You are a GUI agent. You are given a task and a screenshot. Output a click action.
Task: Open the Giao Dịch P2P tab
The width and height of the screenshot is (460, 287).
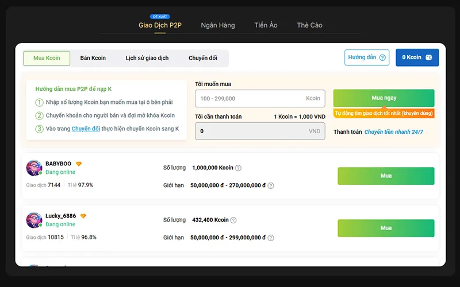point(160,25)
